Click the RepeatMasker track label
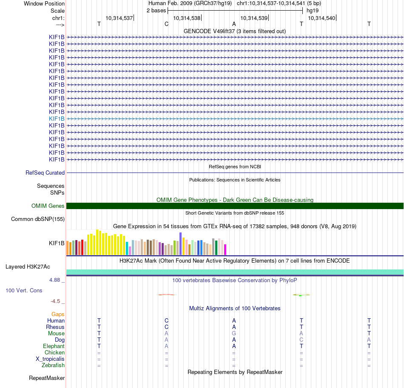Viewport: 404px width, 388px height. 47,378
